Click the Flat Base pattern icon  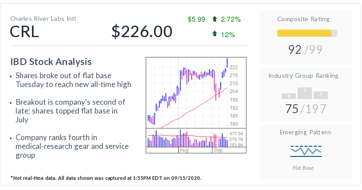[306, 151]
